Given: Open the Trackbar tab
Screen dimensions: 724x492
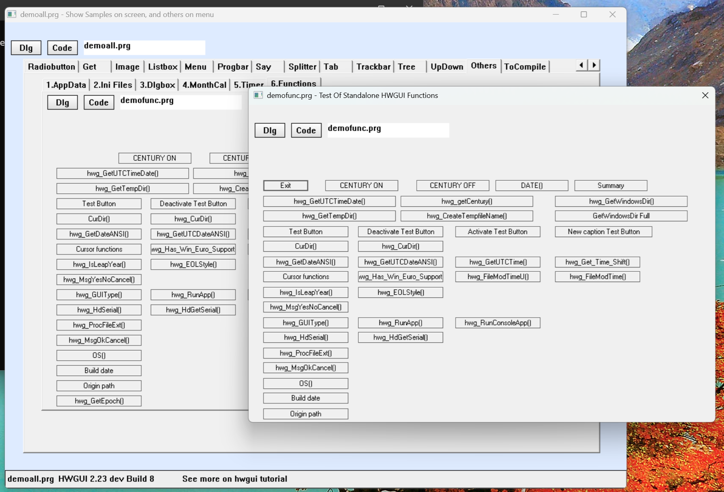Looking at the screenshot, I should 373,67.
